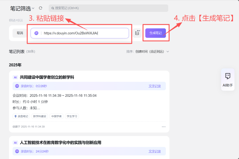Open 文字记录 link on 人工智能技术 note

coord(154,151)
